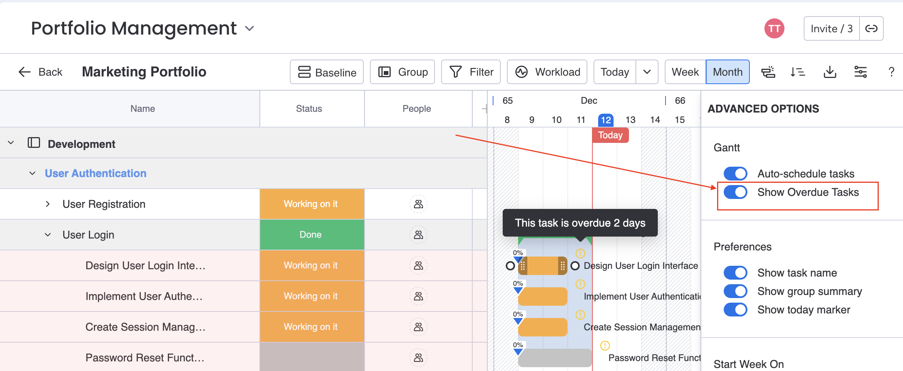Open the sort options icon

798,72
